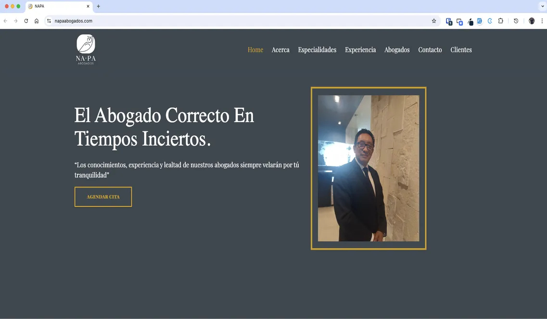
Task: Go back with the browser back arrow
Action: tap(5, 21)
